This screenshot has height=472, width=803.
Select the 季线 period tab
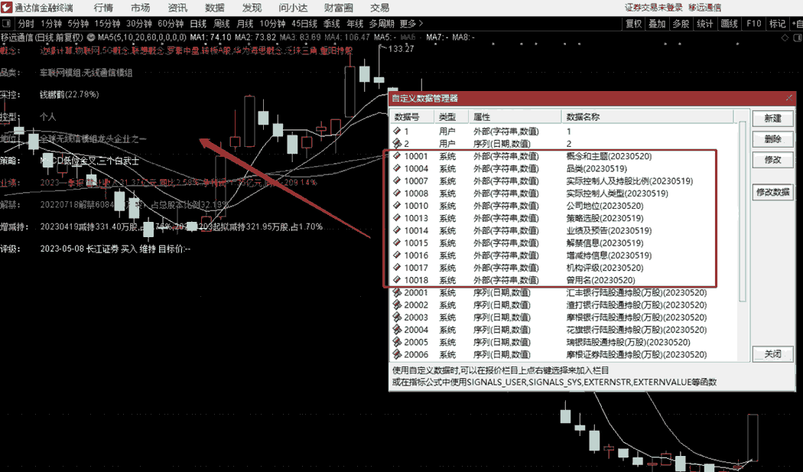pyautogui.click(x=331, y=24)
